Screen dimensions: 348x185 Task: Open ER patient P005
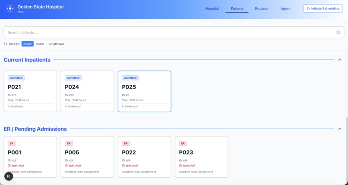88,157
